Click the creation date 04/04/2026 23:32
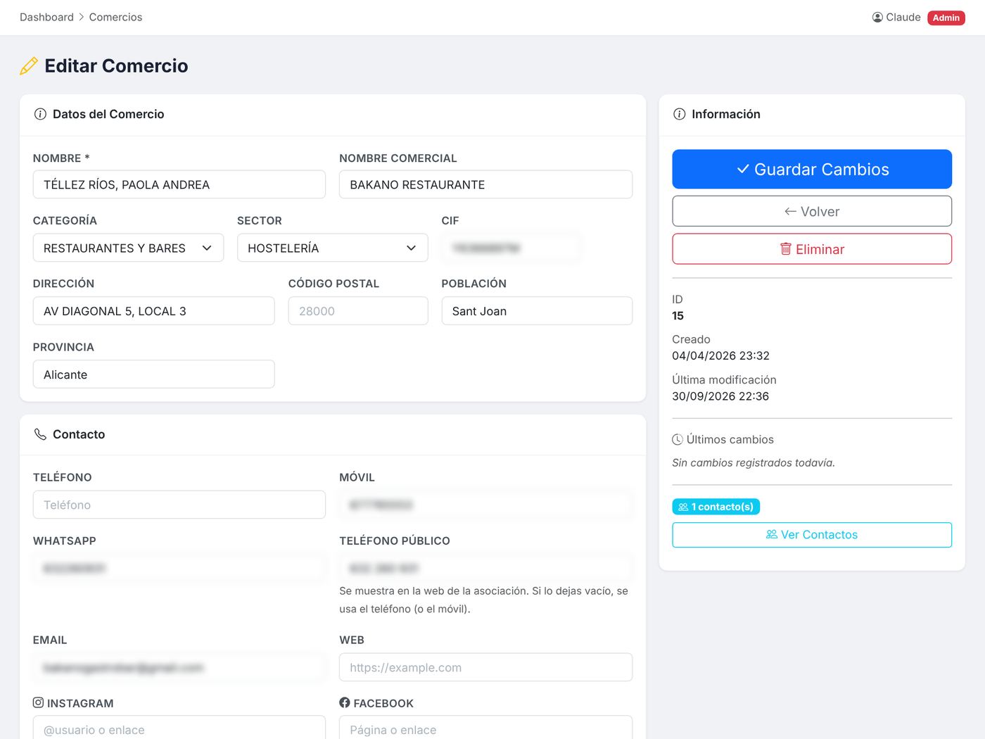This screenshot has width=985, height=739. click(720, 355)
